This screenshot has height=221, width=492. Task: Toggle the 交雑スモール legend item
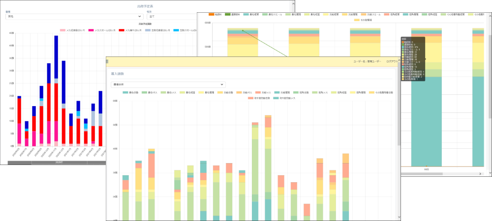(x=370, y=14)
